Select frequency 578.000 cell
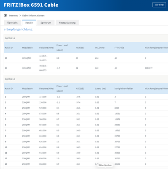Viewport: 168px width, 169px height. (43, 114)
